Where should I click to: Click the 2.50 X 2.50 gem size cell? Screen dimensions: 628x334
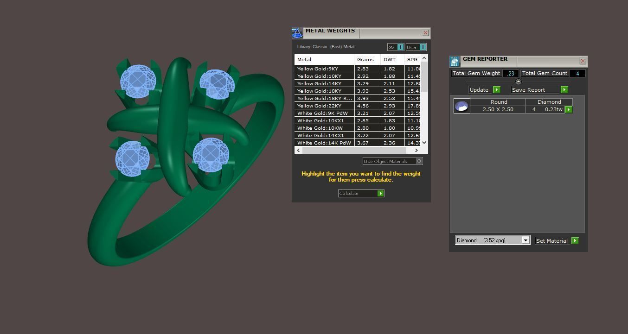[x=498, y=109]
